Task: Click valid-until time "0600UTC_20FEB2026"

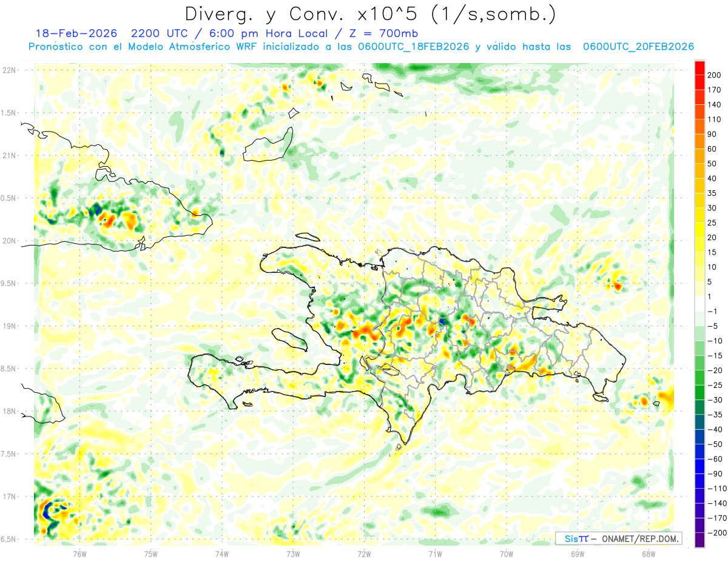Action: [638, 47]
